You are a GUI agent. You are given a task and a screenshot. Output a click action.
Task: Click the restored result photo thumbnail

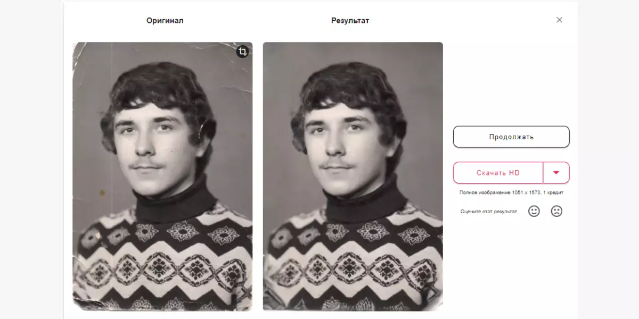[353, 177]
